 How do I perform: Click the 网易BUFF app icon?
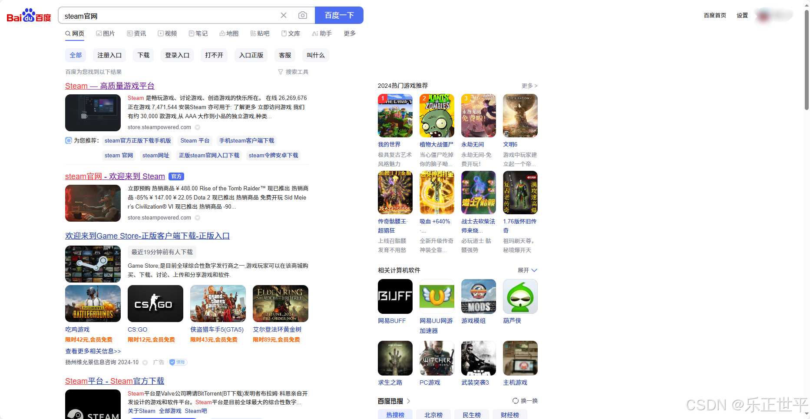click(x=395, y=296)
